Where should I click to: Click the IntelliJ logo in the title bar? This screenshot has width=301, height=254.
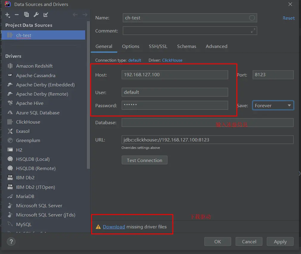click(x=7, y=4)
